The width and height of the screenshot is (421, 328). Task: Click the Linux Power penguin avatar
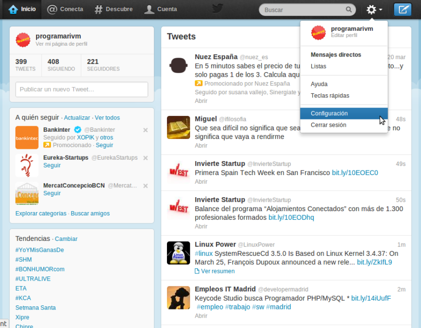tap(178, 253)
